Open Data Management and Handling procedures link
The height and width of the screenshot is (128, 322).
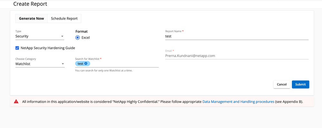point(238,102)
